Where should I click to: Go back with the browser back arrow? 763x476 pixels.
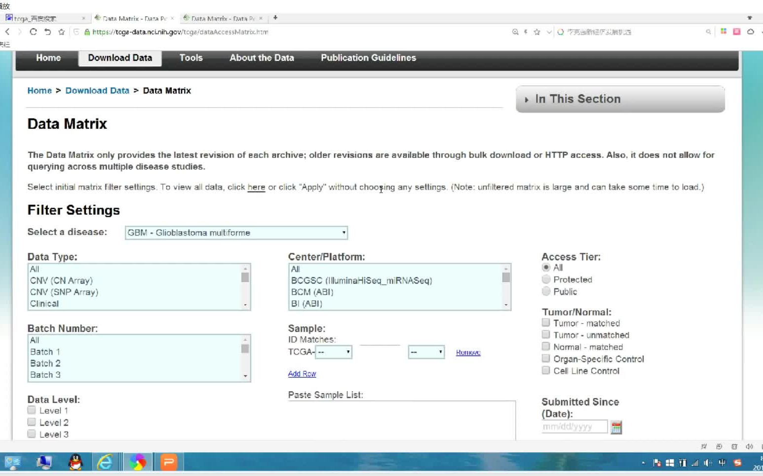tap(7, 32)
